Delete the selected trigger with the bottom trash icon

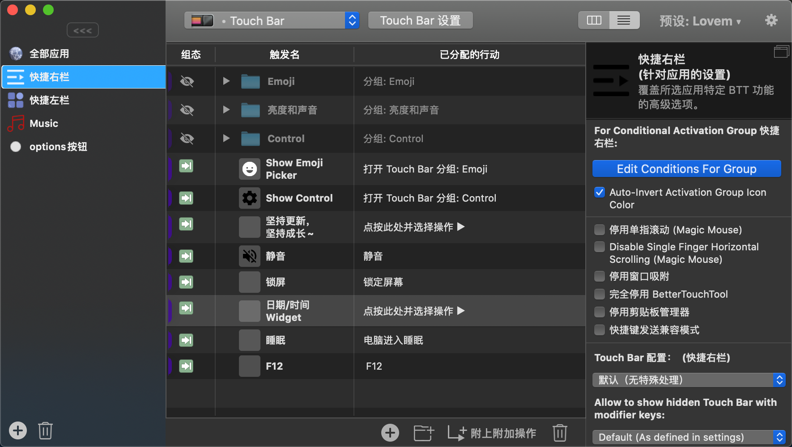tap(560, 433)
